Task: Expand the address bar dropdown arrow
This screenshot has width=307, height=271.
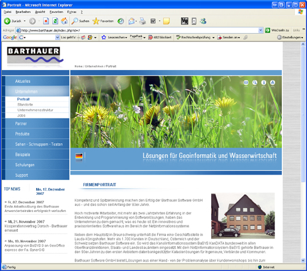Action: pos(260,30)
